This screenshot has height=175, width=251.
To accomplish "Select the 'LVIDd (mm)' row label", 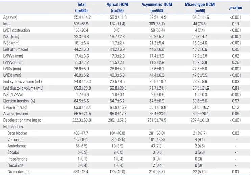I will tap(12, 75).
